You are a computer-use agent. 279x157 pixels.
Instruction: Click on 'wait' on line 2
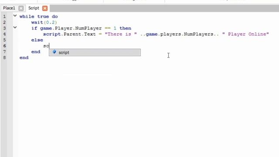37,22
